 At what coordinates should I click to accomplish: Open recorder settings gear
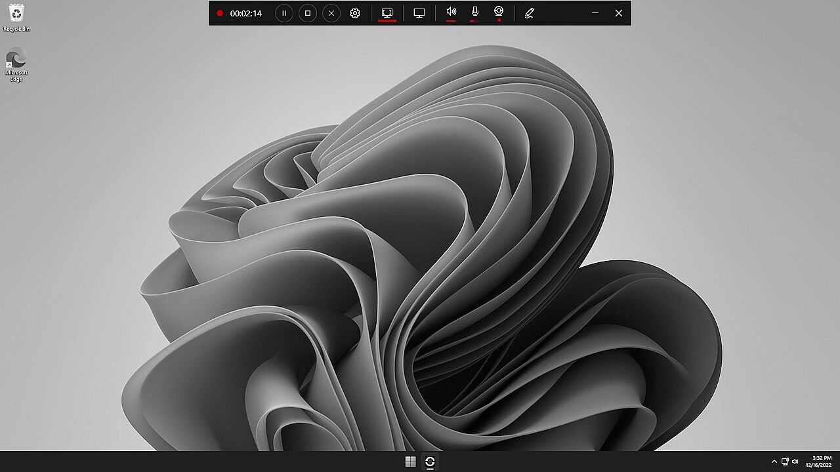(x=355, y=13)
